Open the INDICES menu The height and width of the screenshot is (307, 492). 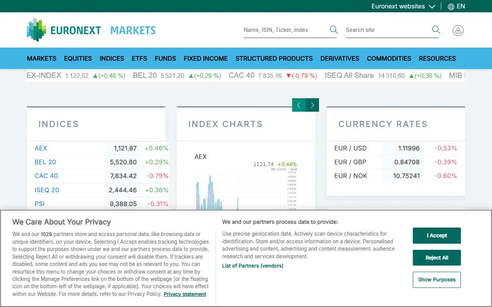[x=112, y=58]
